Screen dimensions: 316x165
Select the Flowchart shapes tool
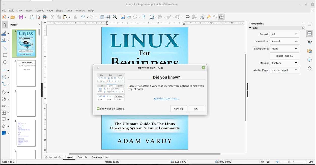[4, 113]
